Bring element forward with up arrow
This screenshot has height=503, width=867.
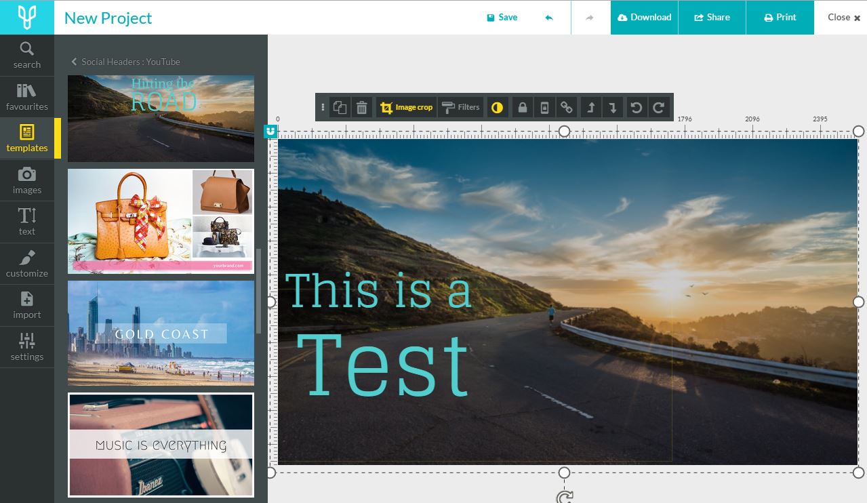pyautogui.click(x=590, y=107)
